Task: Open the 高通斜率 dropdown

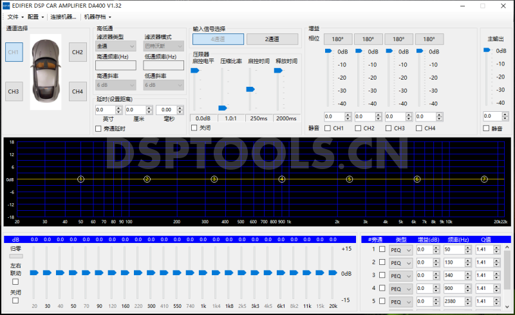Action: pyautogui.click(x=116, y=85)
